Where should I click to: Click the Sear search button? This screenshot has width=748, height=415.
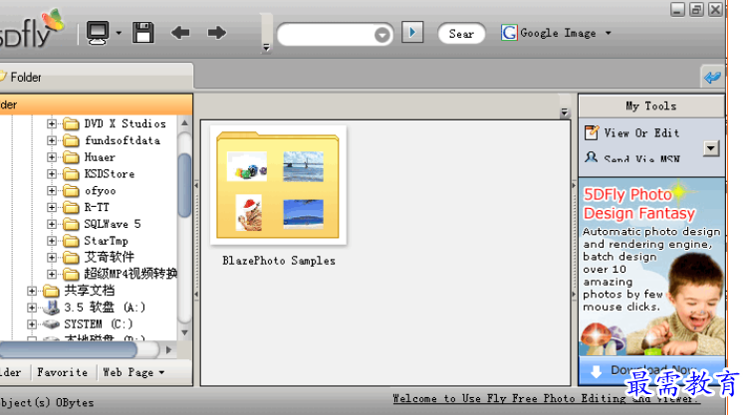click(461, 34)
